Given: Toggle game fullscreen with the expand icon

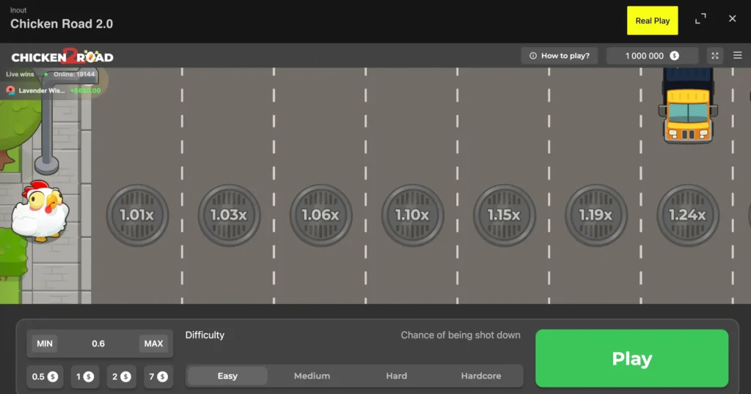Looking at the screenshot, I should pyautogui.click(x=714, y=56).
